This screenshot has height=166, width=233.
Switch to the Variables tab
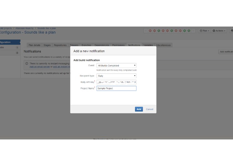pyautogui.click(x=148, y=45)
